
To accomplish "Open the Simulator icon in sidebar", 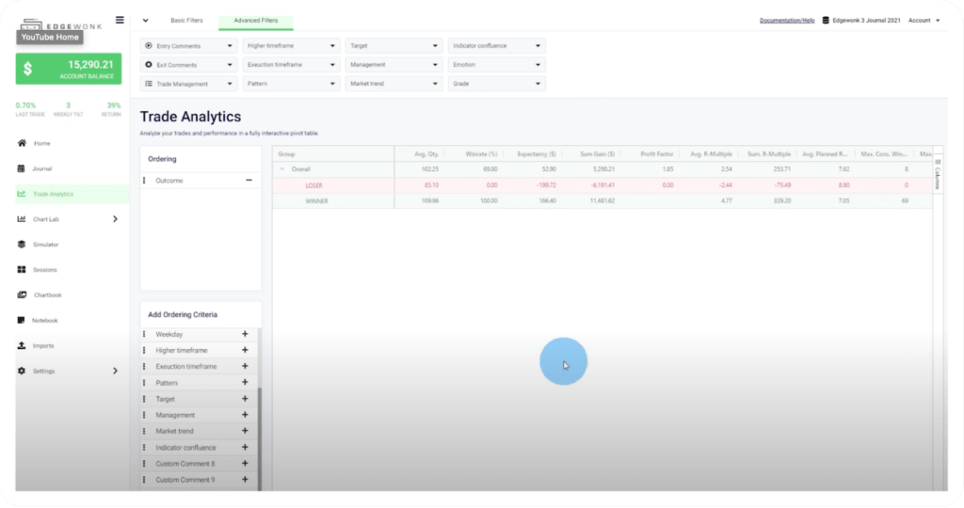I will (x=21, y=245).
